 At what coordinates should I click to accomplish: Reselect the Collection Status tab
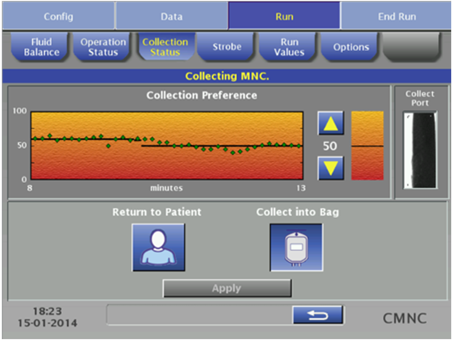point(165,46)
